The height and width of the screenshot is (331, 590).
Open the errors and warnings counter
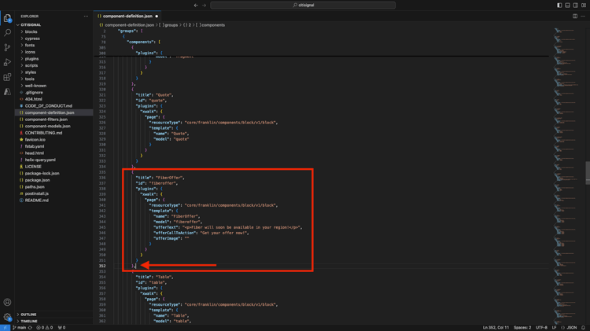click(44, 328)
